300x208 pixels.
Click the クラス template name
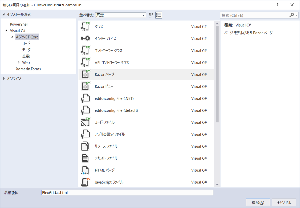(99, 27)
